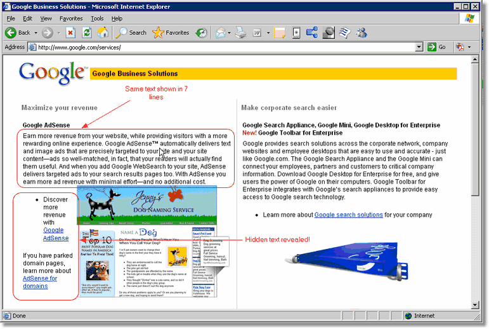Open Messenger with the two-people icon
The width and height of the screenshot is (489, 329).
[x=361, y=32]
